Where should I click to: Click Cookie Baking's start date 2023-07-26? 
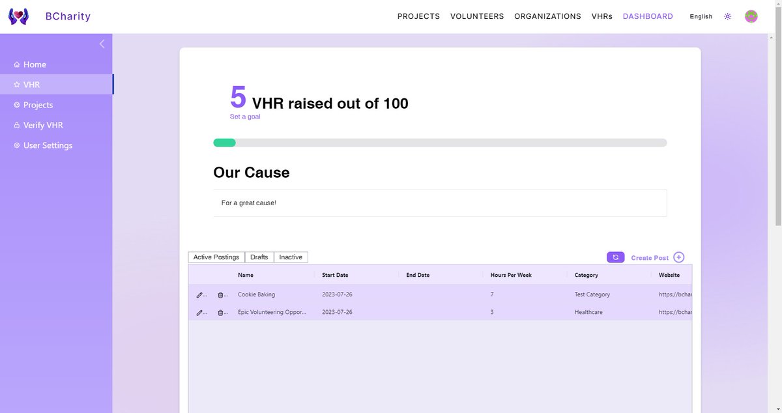337,294
